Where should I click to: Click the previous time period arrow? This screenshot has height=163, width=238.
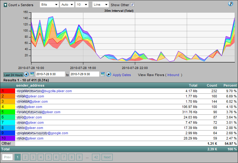26,75
